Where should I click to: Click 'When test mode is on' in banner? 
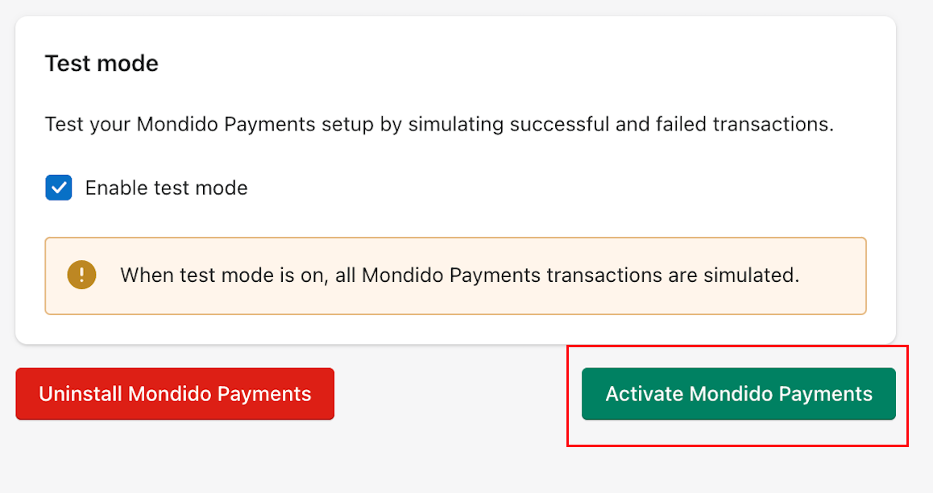(224, 275)
